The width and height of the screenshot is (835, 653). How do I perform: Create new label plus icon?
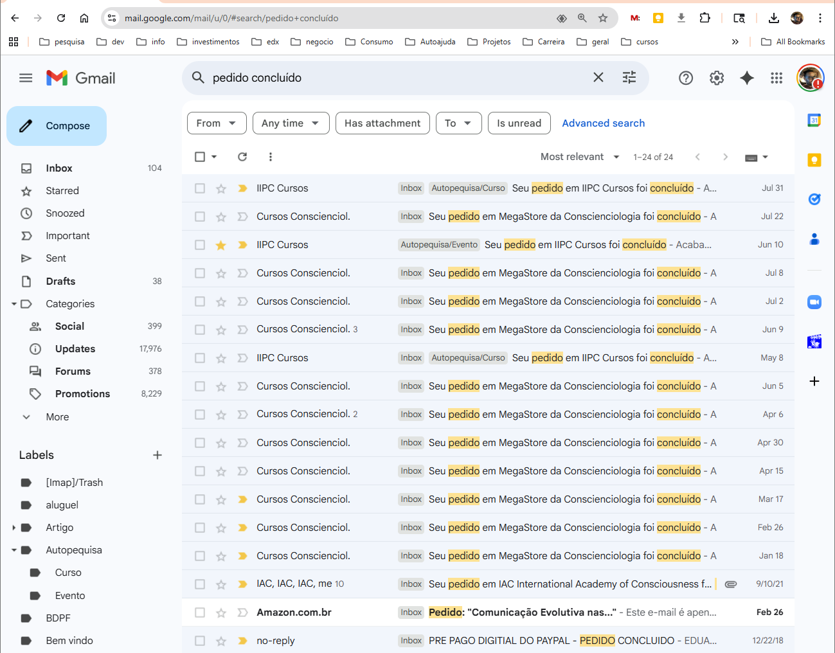[x=157, y=455]
